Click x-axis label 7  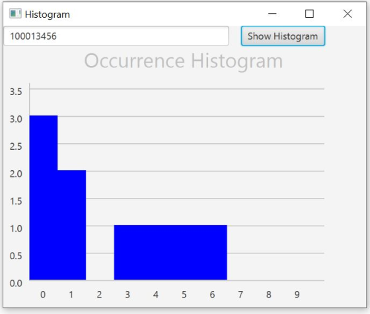240,294
